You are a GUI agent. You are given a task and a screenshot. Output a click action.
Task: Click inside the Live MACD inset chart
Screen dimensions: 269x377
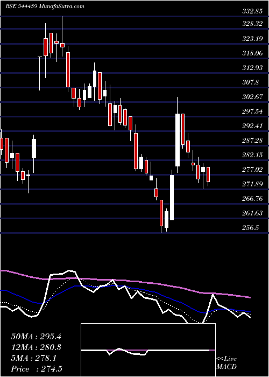coord(148,350)
